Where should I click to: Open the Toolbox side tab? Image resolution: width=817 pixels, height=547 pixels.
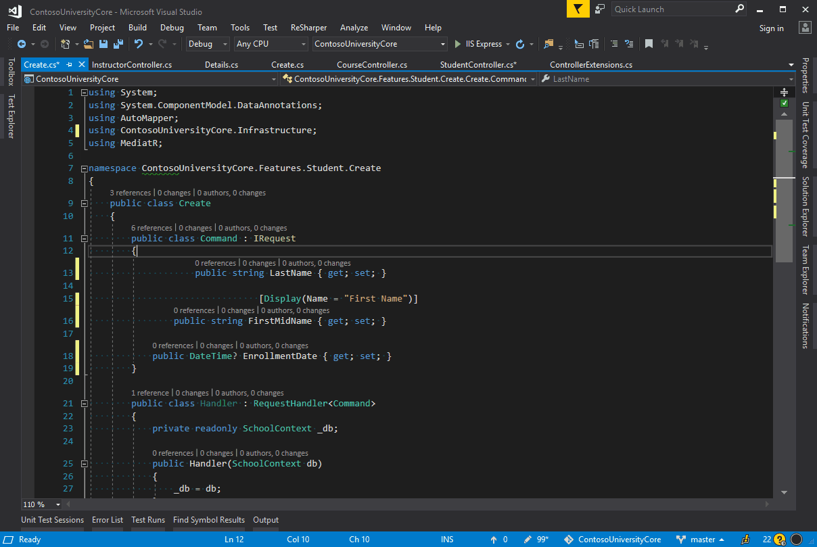click(11, 72)
